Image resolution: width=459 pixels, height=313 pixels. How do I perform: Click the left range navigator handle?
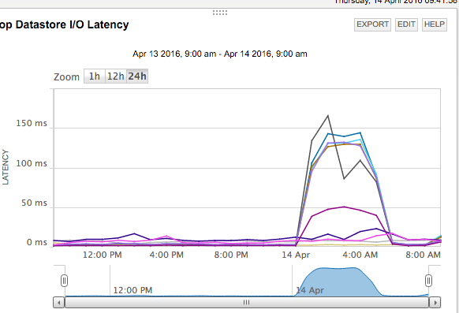pyautogui.click(x=65, y=281)
